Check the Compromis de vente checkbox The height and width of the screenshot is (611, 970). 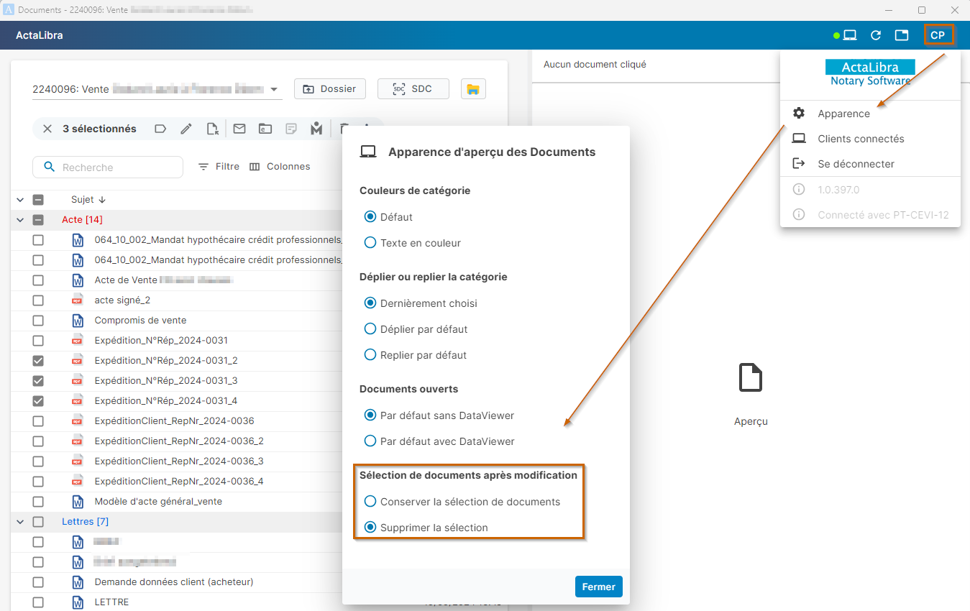tap(38, 320)
